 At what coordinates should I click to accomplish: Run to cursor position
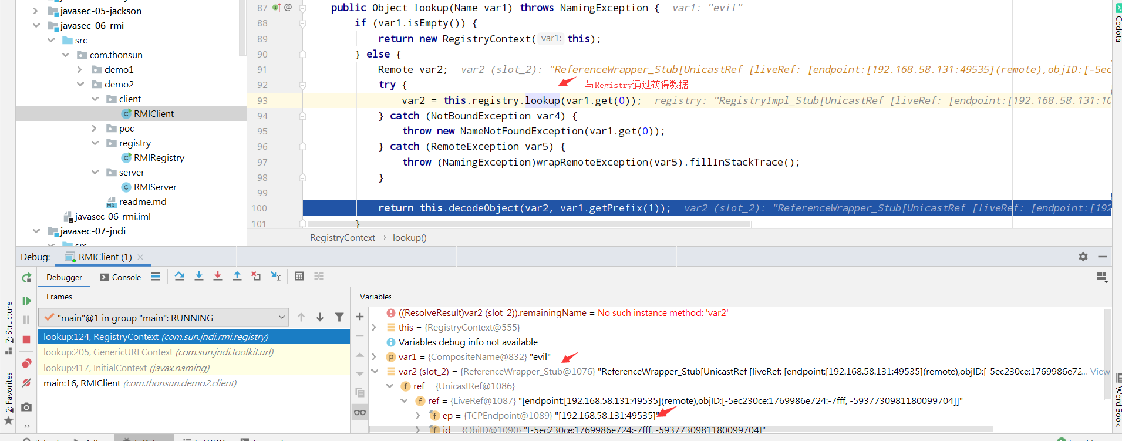[275, 276]
